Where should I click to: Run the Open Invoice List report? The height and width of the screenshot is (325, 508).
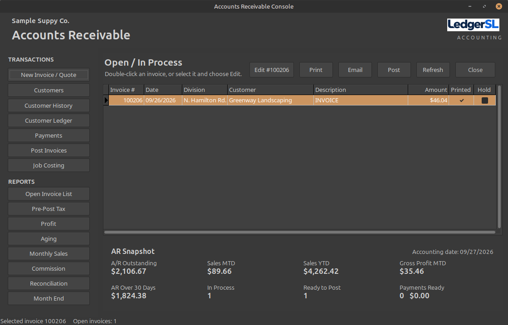point(49,194)
